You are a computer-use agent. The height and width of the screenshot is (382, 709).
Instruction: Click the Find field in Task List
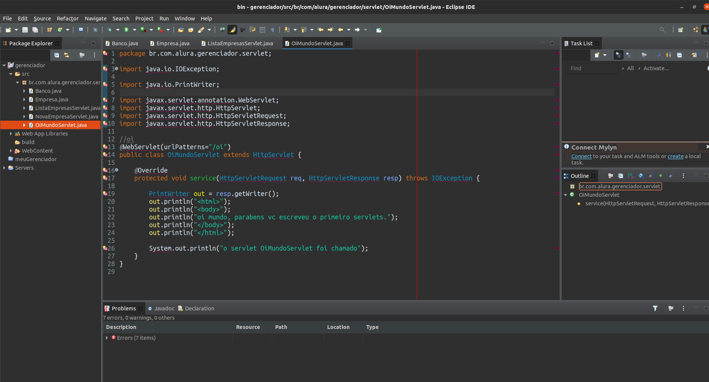coord(592,68)
